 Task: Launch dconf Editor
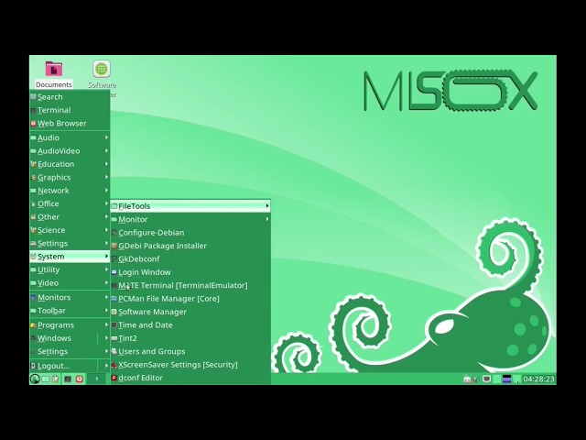coord(190,378)
